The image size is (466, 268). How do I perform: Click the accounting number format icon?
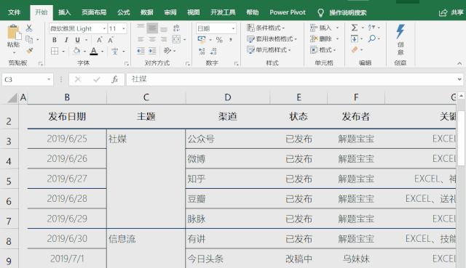pyautogui.click(x=202, y=39)
